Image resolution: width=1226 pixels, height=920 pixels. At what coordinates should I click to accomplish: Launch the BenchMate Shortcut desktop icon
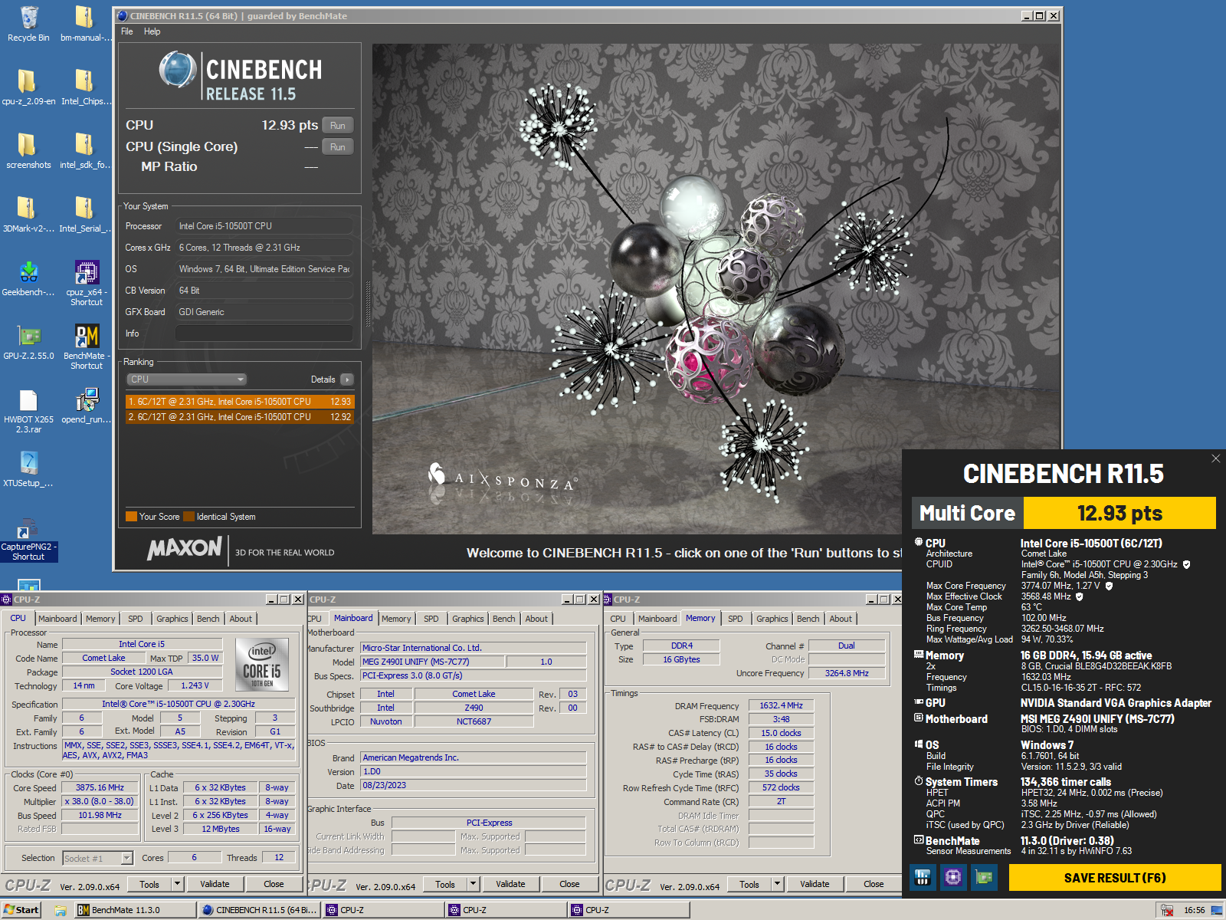[x=86, y=347]
